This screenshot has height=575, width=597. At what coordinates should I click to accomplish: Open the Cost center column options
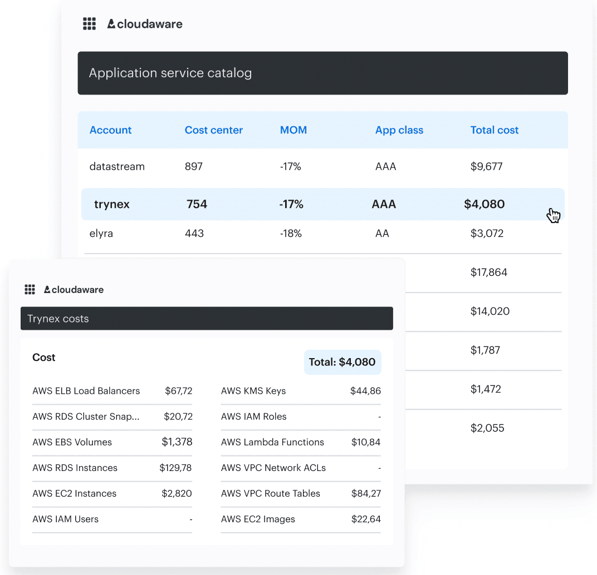[x=213, y=130]
